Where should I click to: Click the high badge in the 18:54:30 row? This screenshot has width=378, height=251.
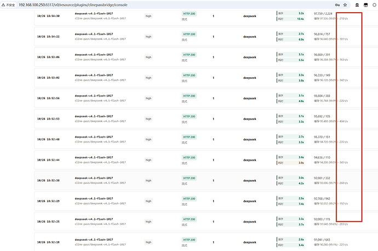pos(148,16)
